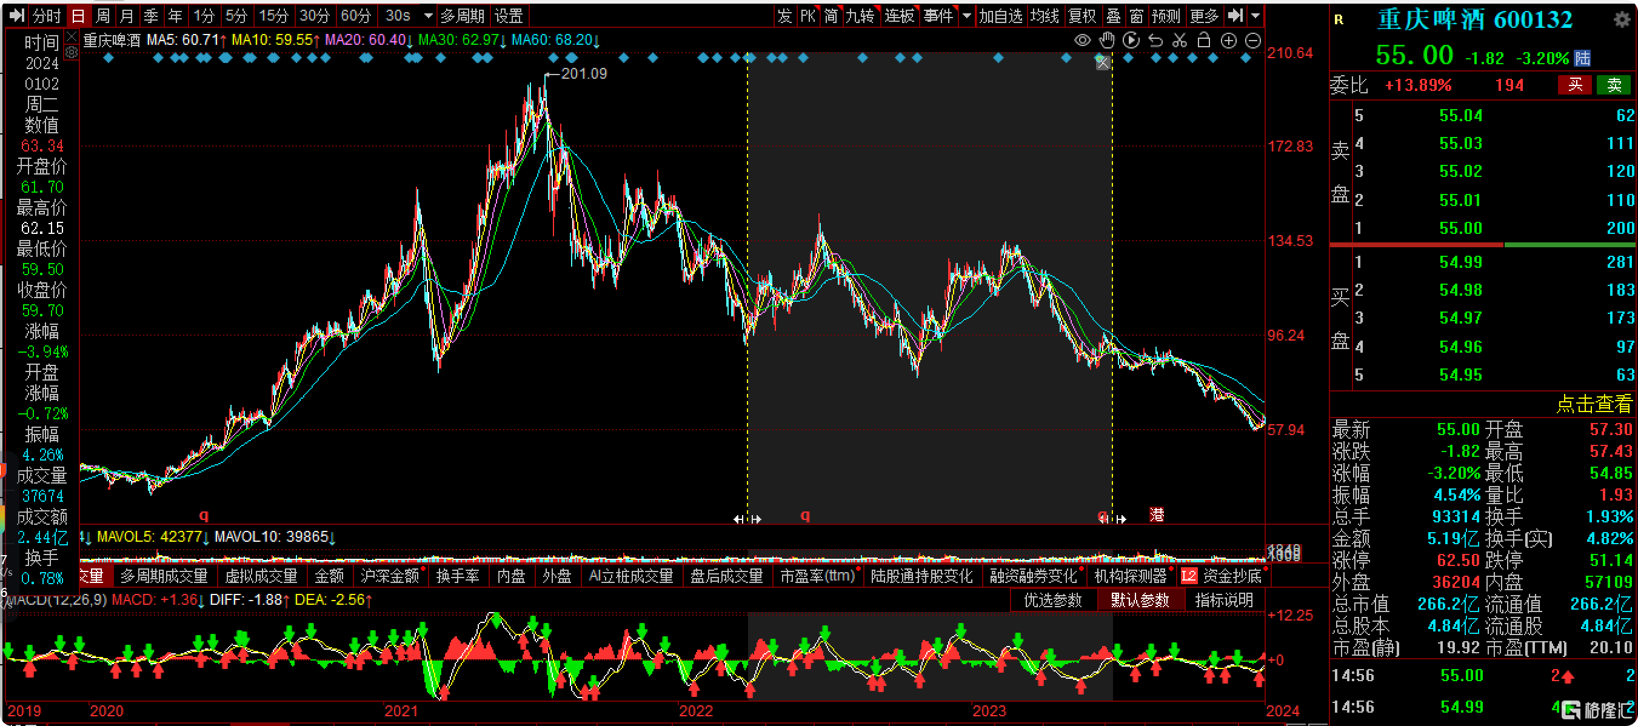Select the 陆股通持股变化 indicator tab
The width and height of the screenshot is (1638, 726).
[x=921, y=576]
